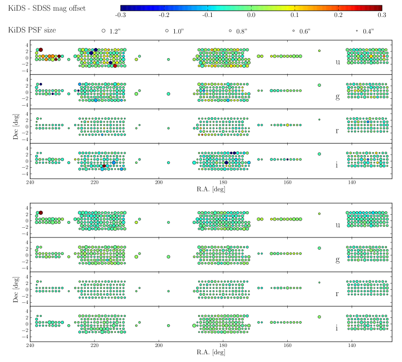The height and width of the screenshot is (362, 402).
Task: Click the "u" band label in the upper plot
Action: click(x=338, y=62)
